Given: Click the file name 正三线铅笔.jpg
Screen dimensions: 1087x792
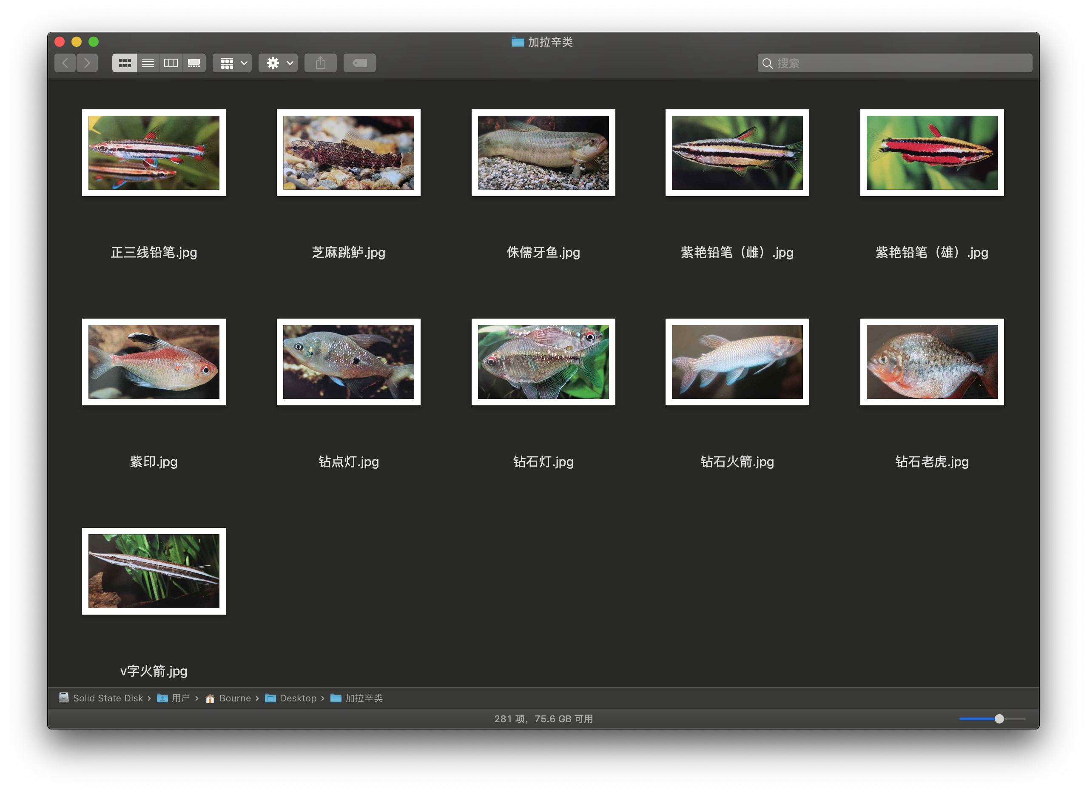Looking at the screenshot, I should coord(154,253).
